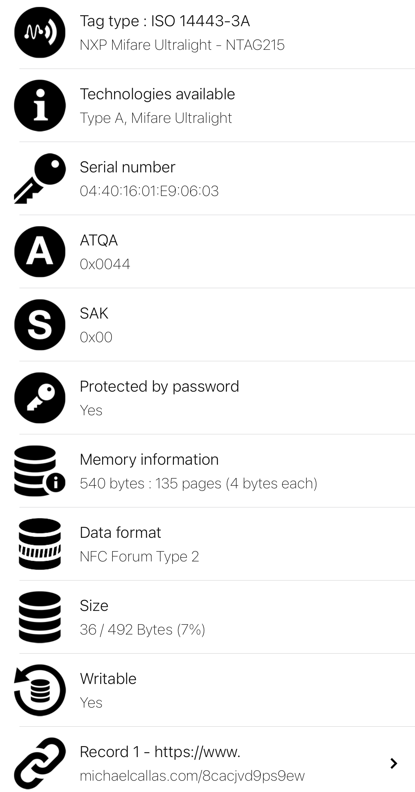Tap the Serial number key icon
The image size is (415, 792).
40,179
